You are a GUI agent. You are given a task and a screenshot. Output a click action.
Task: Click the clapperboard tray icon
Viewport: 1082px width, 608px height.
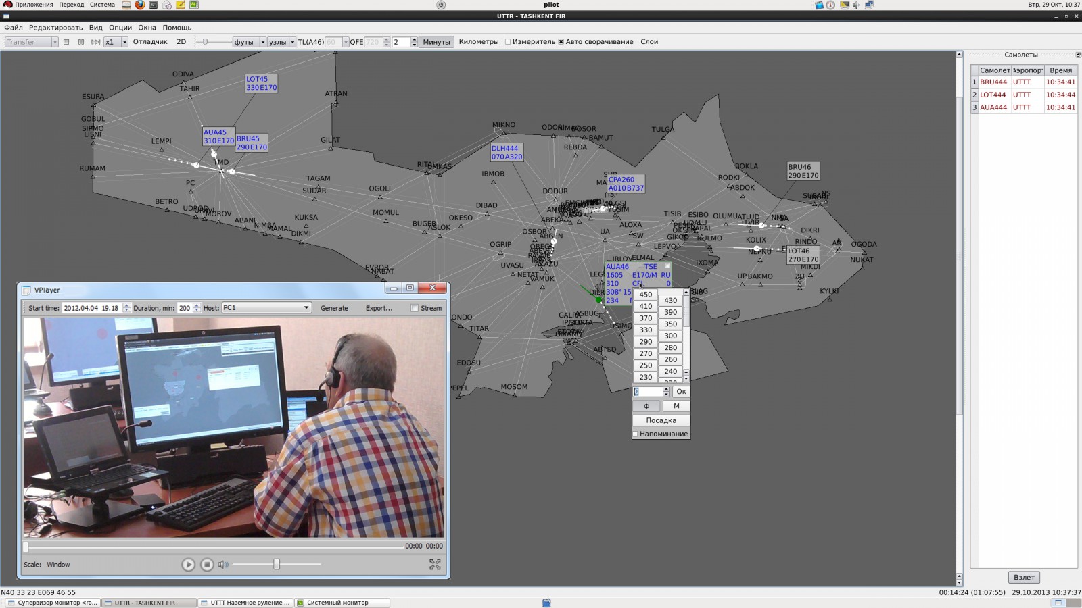(819, 5)
